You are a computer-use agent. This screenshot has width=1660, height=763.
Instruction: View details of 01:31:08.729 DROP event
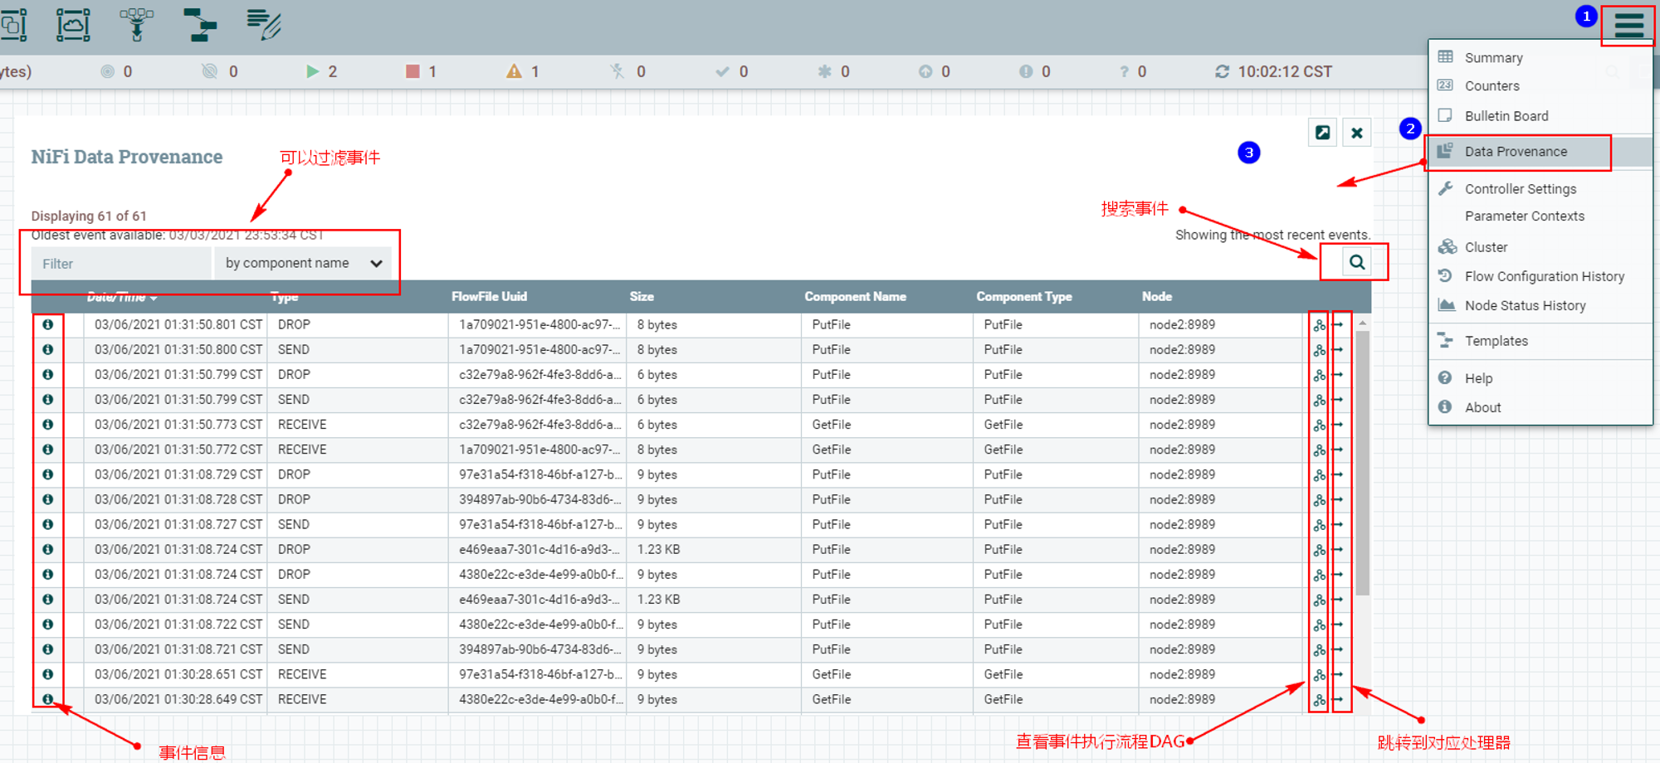pos(48,474)
